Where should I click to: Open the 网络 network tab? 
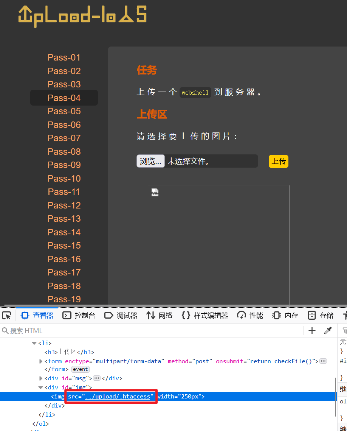coord(159,315)
